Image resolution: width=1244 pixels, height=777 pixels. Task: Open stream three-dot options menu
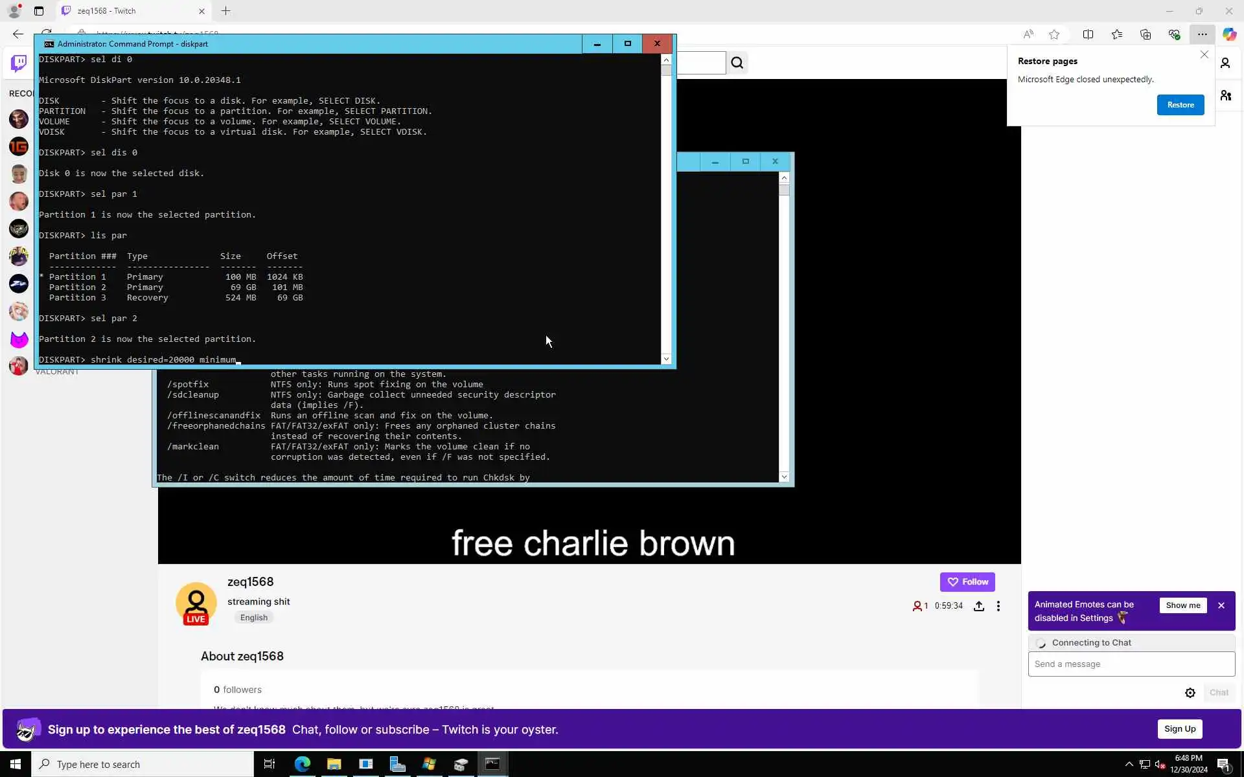[x=998, y=606]
